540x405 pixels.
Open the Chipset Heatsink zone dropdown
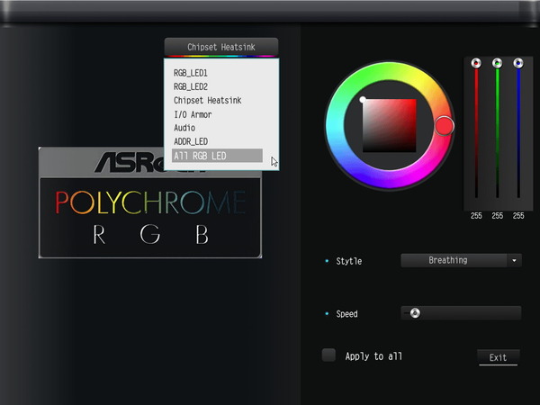tap(220, 47)
